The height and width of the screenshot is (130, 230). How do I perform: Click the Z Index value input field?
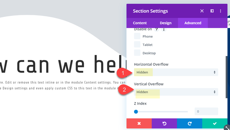[x=206, y=111]
